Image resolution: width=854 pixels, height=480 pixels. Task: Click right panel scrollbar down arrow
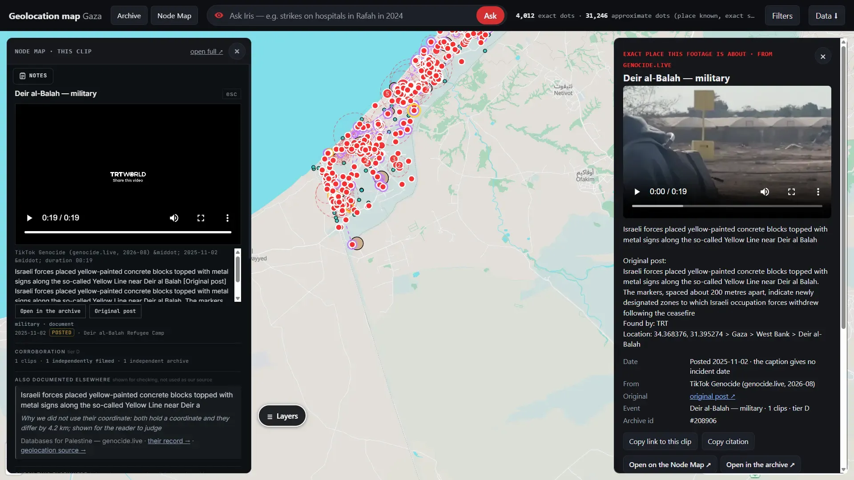(843, 469)
